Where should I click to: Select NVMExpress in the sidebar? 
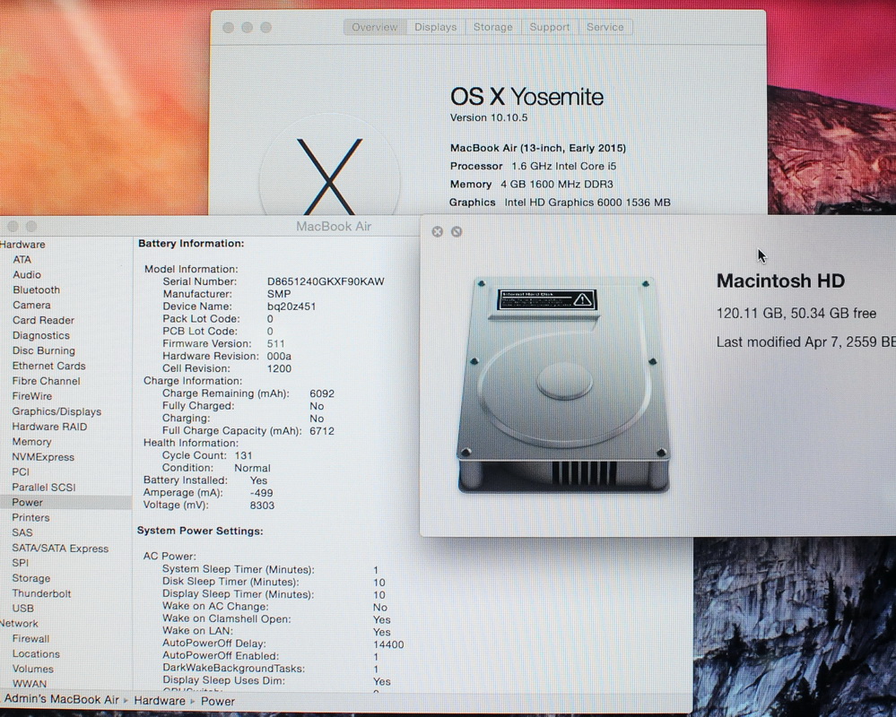tap(43, 457)
